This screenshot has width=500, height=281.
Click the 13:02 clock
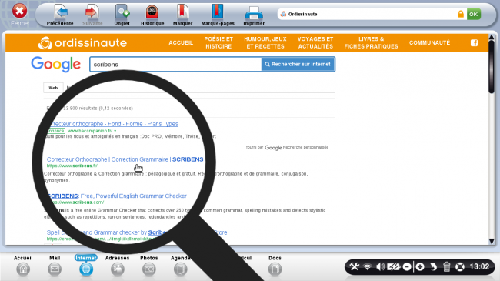(479, 266)
